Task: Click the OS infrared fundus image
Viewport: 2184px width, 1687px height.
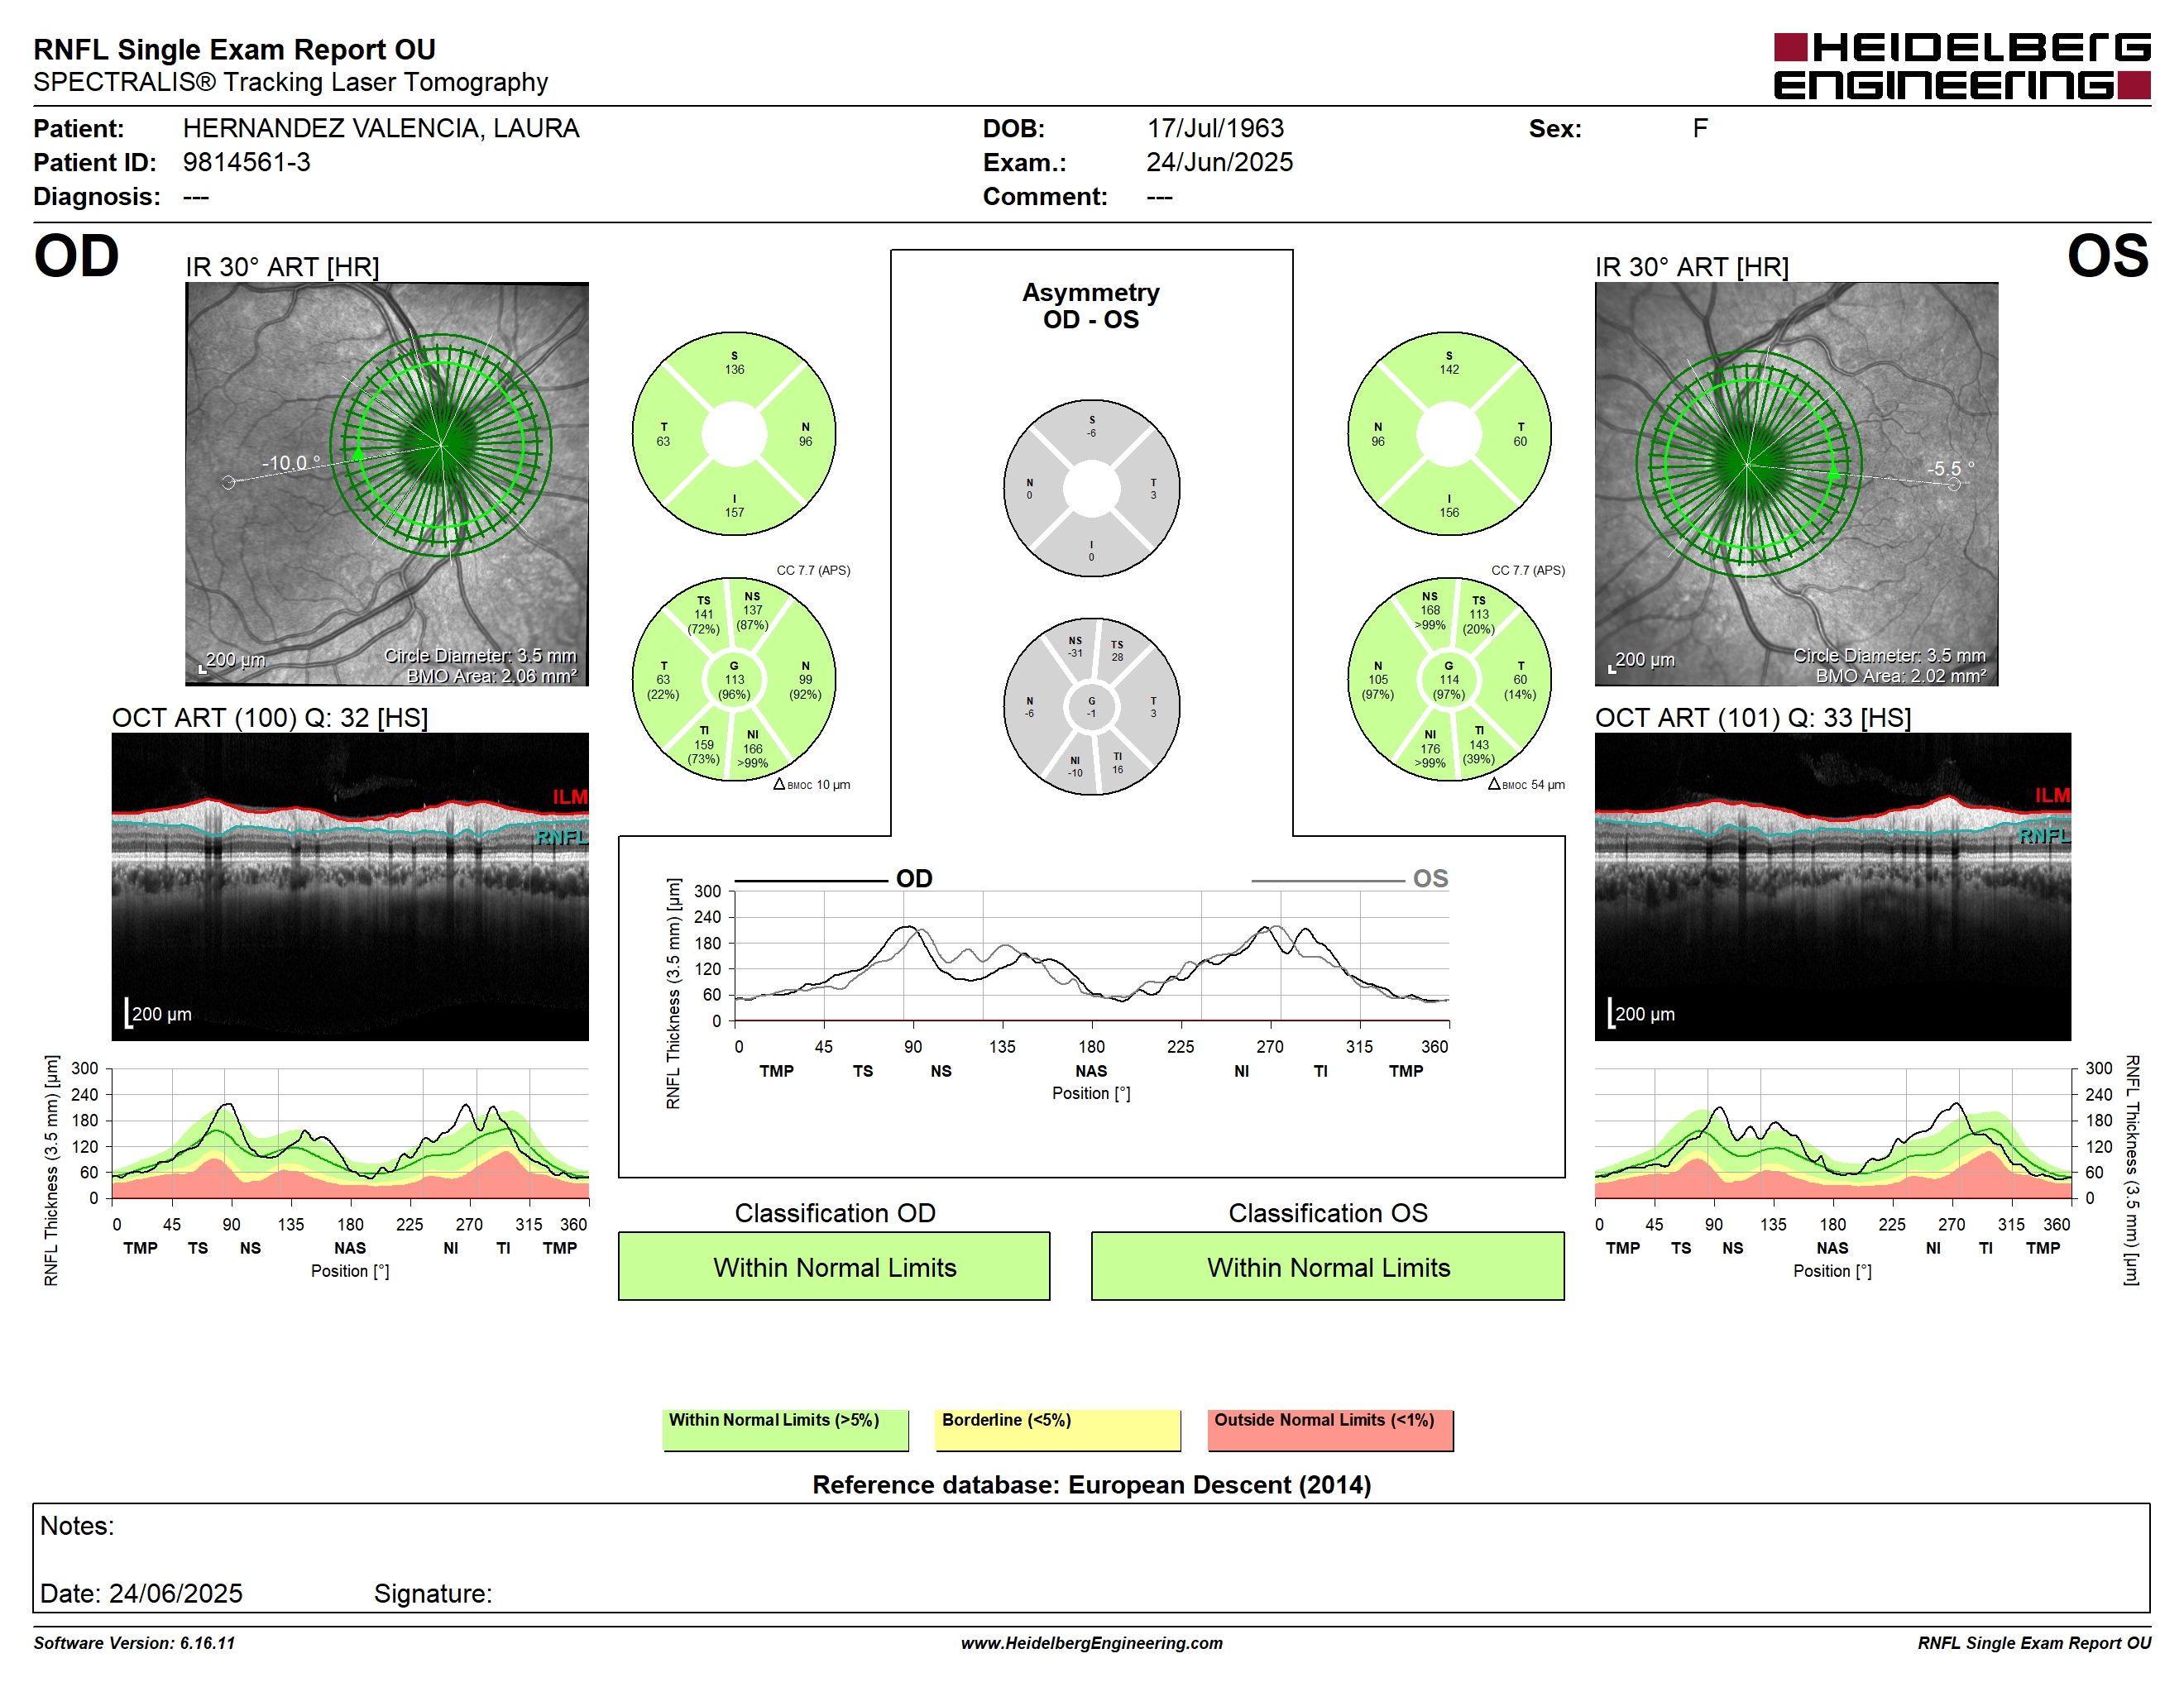Action: (x=1796, y=484)
